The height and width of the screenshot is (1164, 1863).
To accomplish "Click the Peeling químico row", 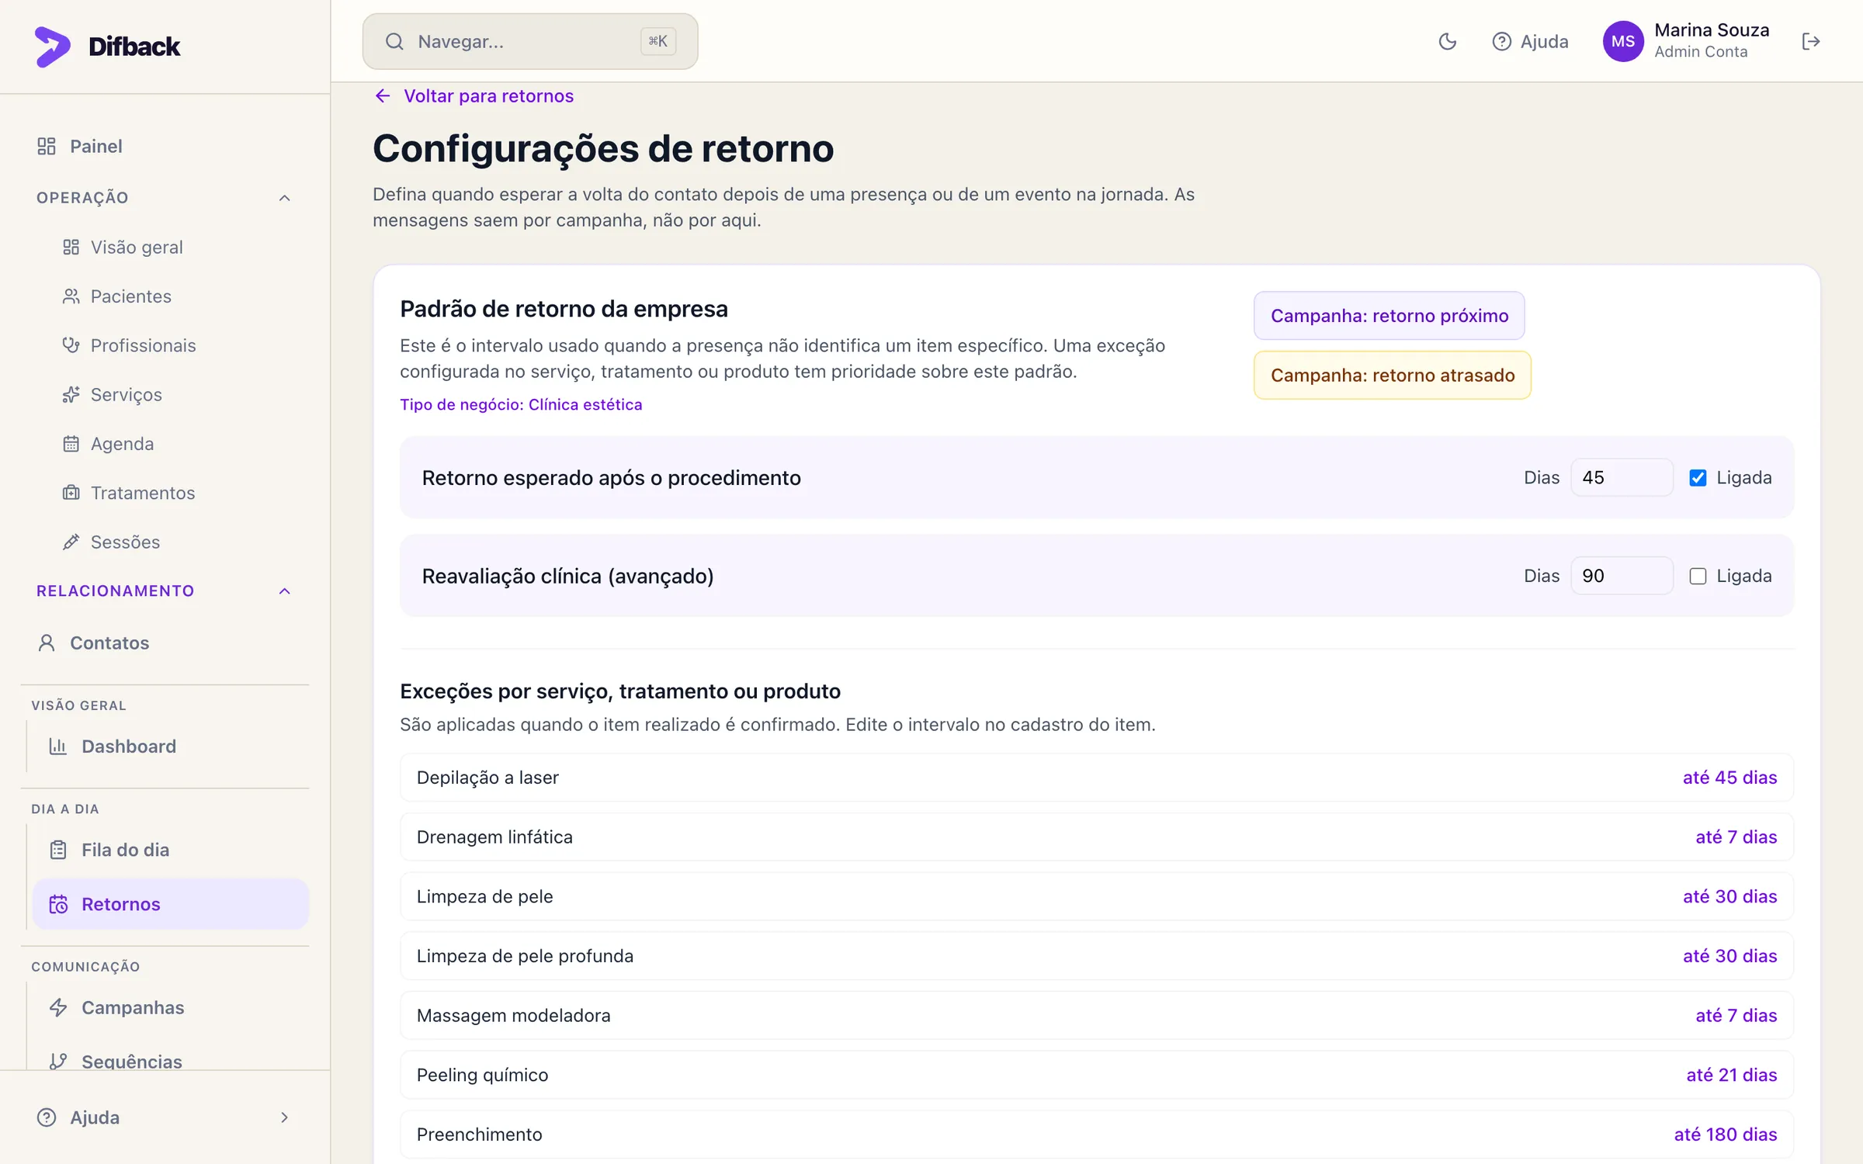I will 1096,1075.
